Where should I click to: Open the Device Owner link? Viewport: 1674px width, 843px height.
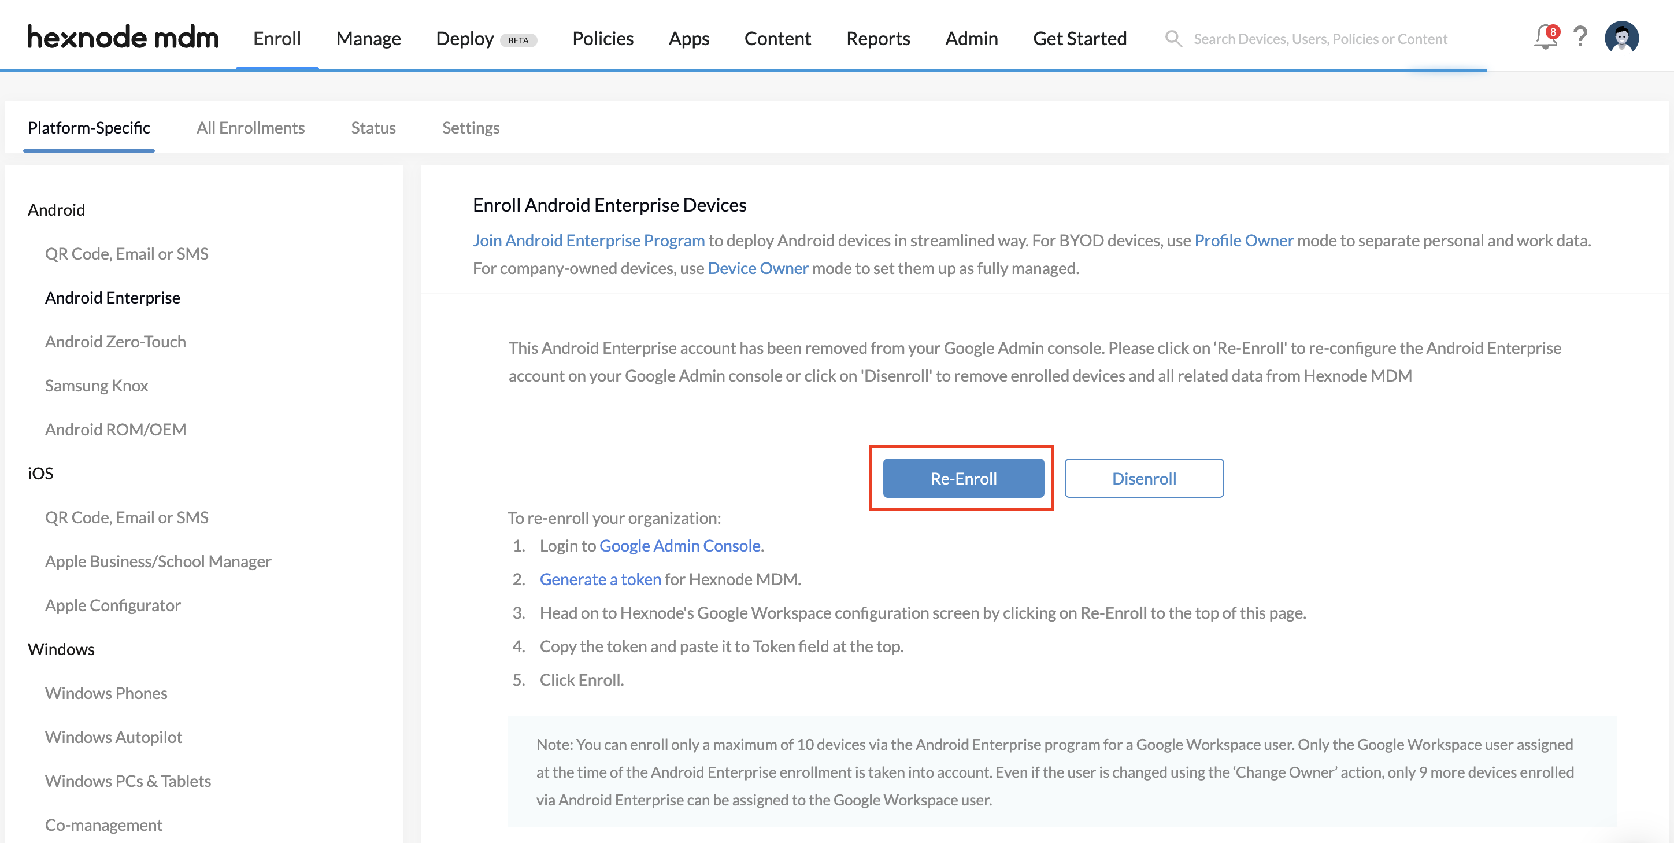(x=758, y=268)
